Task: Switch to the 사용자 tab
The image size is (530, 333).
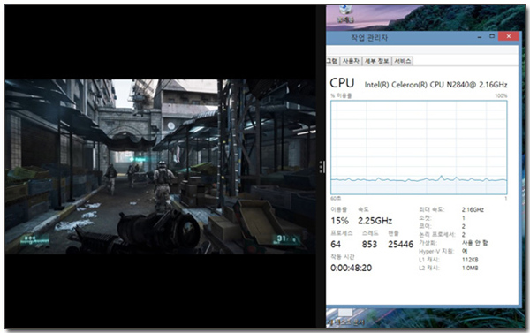Action: pos(351,61)
